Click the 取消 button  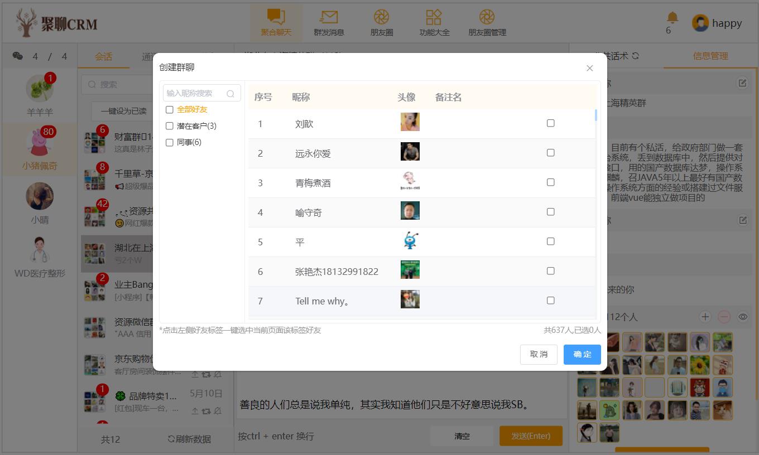[x=539, y=355]
